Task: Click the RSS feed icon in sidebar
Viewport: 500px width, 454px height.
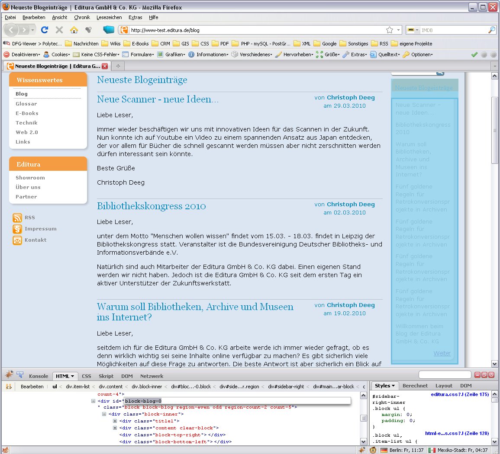Action: pyautogui.click(x=17, y=218)
